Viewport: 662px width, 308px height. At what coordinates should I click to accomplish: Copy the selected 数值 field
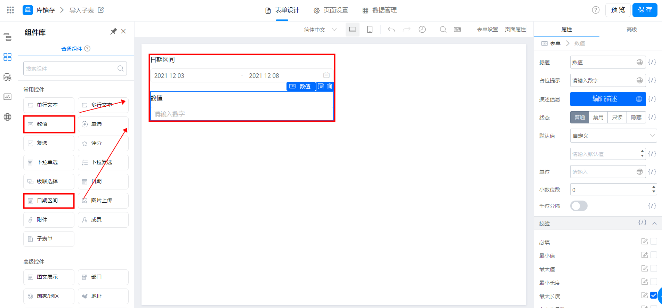pos(321,86)
